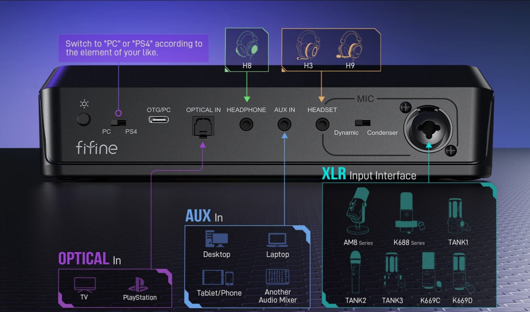Select the Laptop icon
Screen dimensions: 530x312
tap(277, 240)
